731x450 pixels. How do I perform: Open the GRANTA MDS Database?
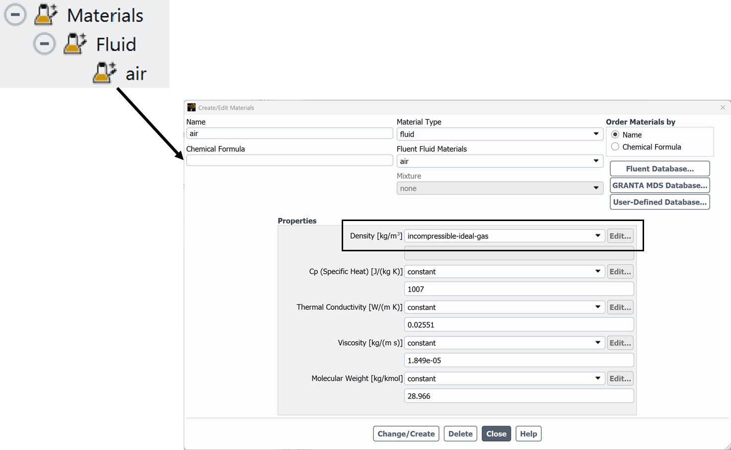click(x=659, y=185)
